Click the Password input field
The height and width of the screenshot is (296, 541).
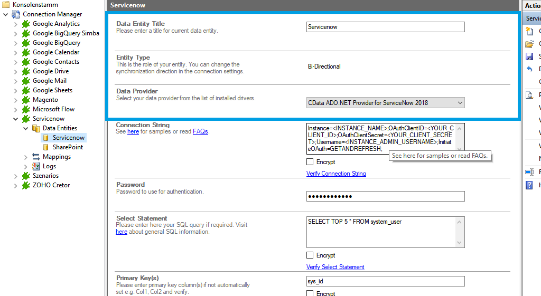[385, 196]
